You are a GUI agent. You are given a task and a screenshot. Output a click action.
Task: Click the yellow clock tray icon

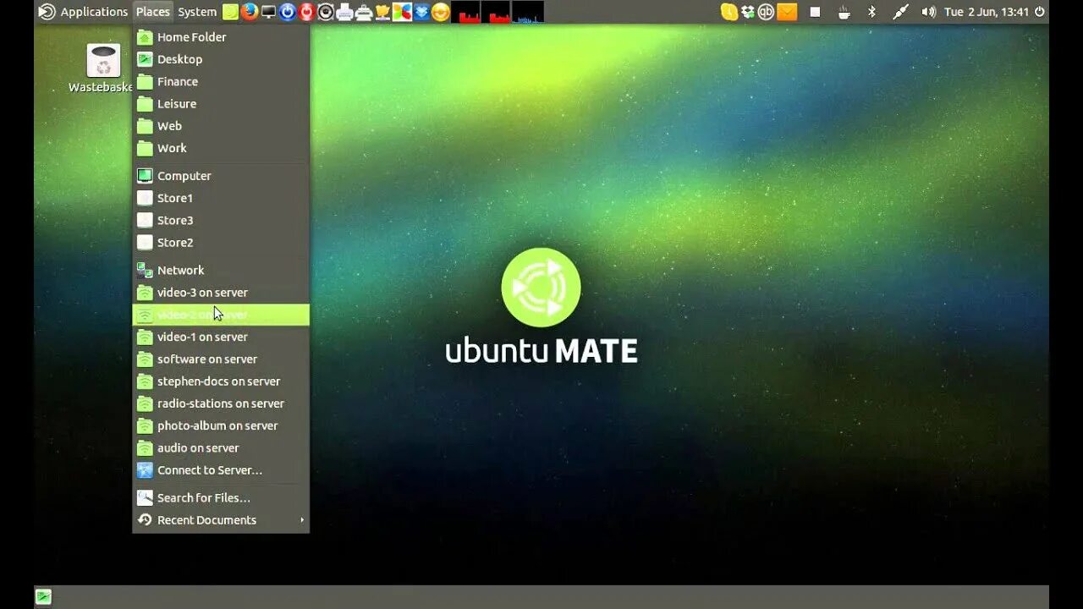tap(728, 12)
